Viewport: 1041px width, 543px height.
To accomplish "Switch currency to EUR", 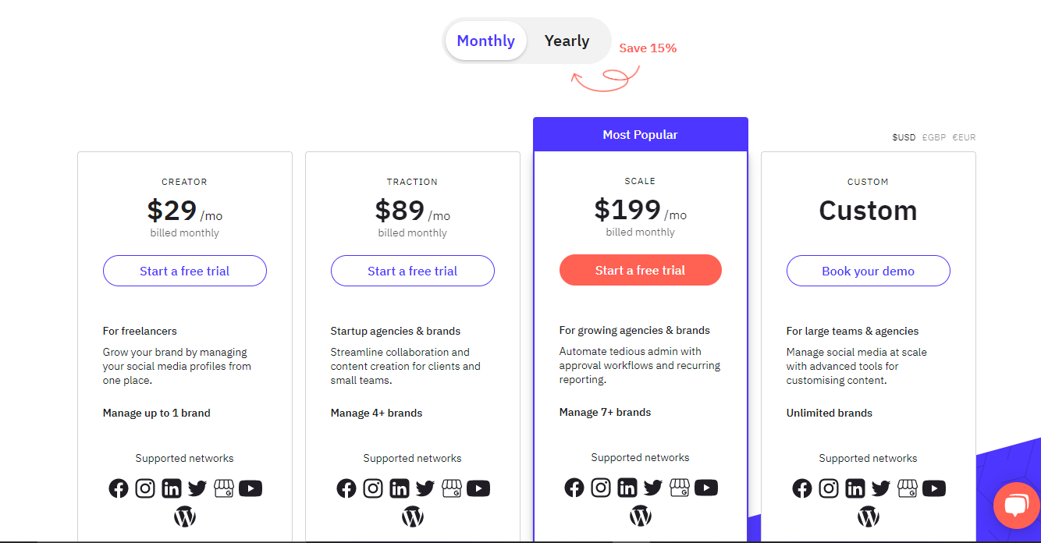I will [964, 137].
